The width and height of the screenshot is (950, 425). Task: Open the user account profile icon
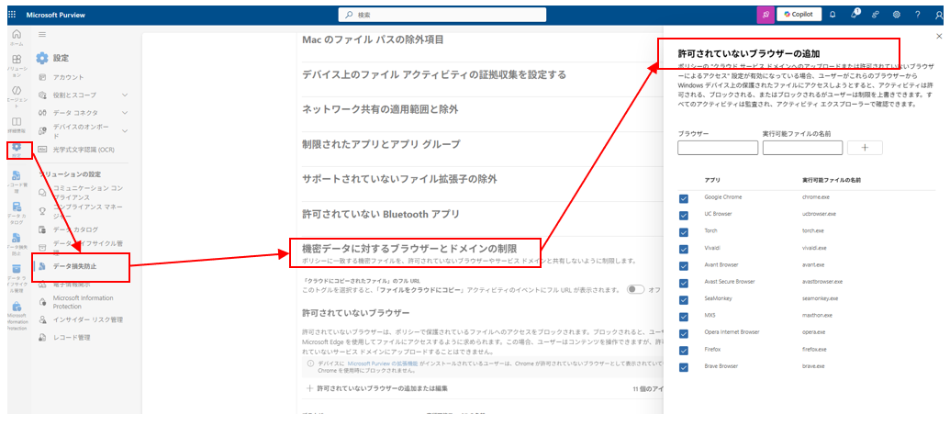pos(939,15)
